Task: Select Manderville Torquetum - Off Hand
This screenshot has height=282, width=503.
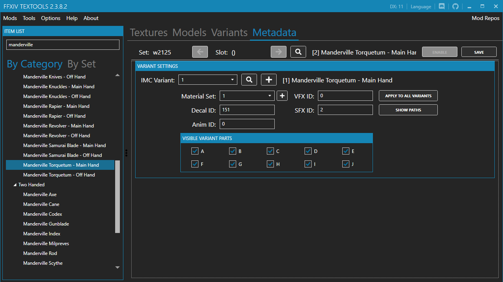Action: pyautogui.click(x=59, y=175)
